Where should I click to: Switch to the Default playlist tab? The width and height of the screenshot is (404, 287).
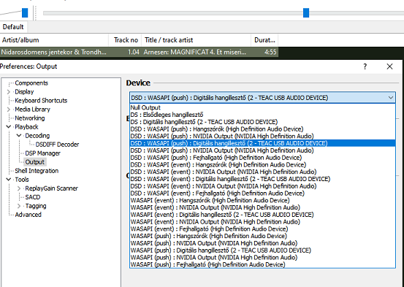(13, 27)
